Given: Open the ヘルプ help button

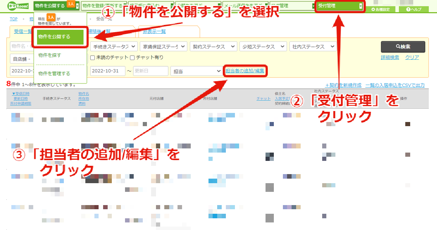Looking at the screenshot, I should (x=414, y=9).
